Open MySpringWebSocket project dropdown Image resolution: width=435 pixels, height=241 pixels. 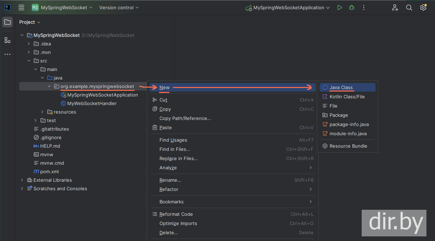pyautogui.click(x=67, y=7)
